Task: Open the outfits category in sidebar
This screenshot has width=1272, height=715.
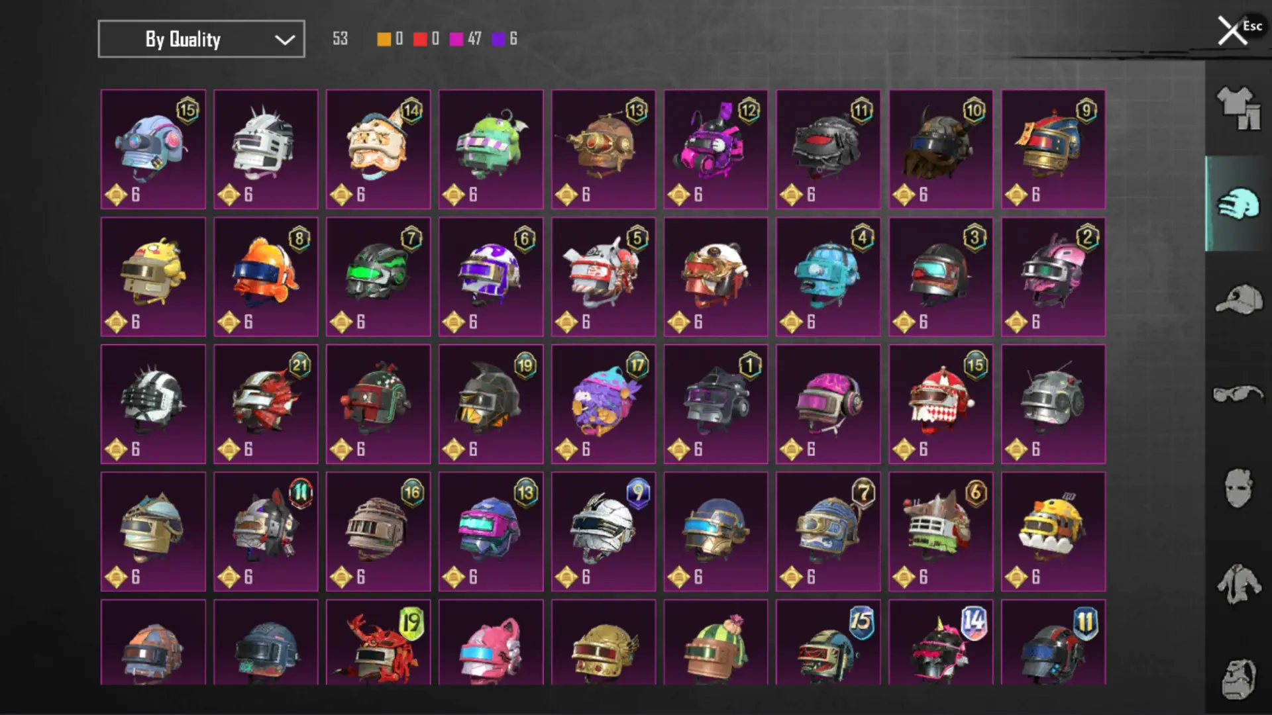Action: (1238, 108)
